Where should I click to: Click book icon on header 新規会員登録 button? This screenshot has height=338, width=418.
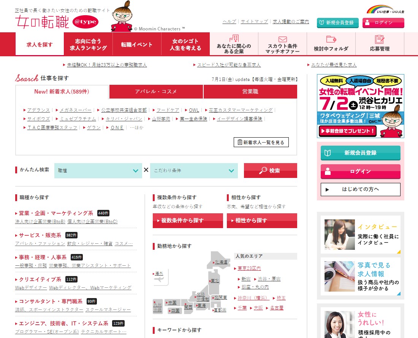(322, 23)
